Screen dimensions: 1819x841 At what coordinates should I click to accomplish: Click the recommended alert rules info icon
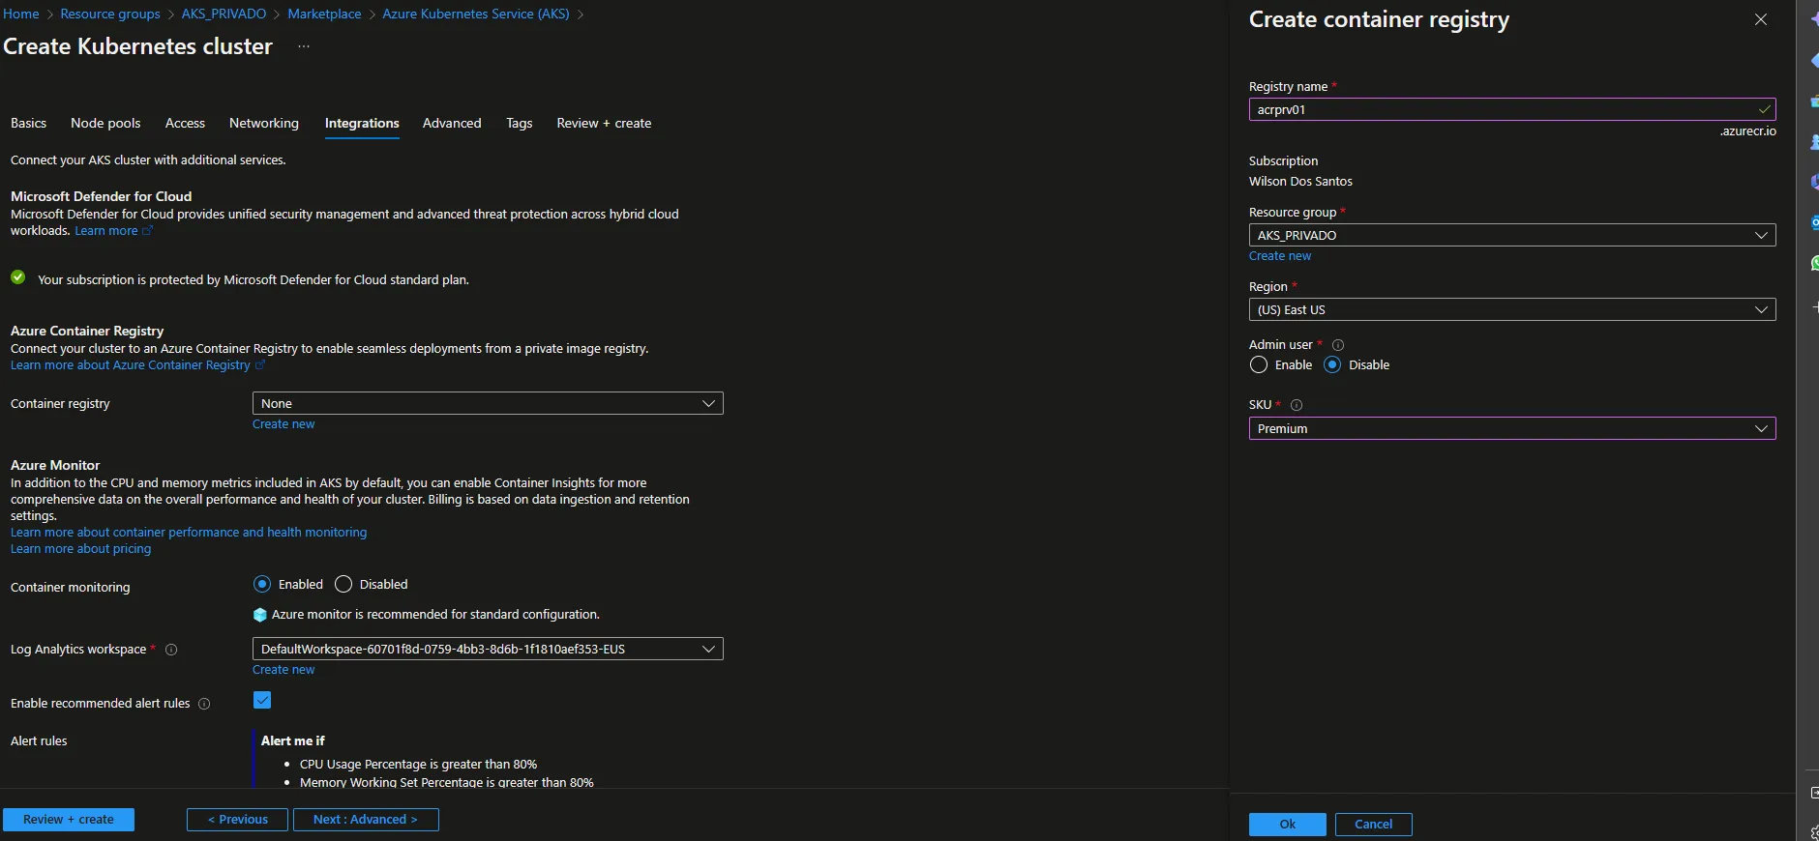pos(204,704)
